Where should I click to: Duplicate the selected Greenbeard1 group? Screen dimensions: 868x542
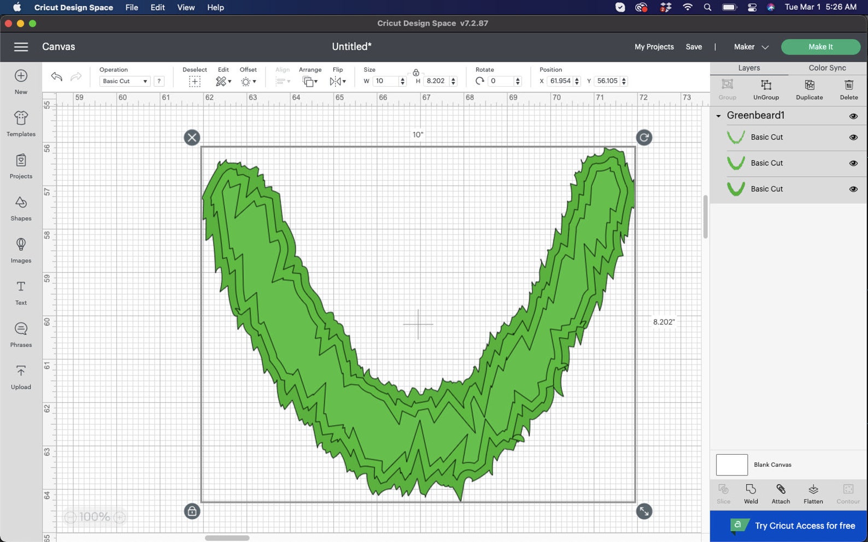[x=809, y=90]
